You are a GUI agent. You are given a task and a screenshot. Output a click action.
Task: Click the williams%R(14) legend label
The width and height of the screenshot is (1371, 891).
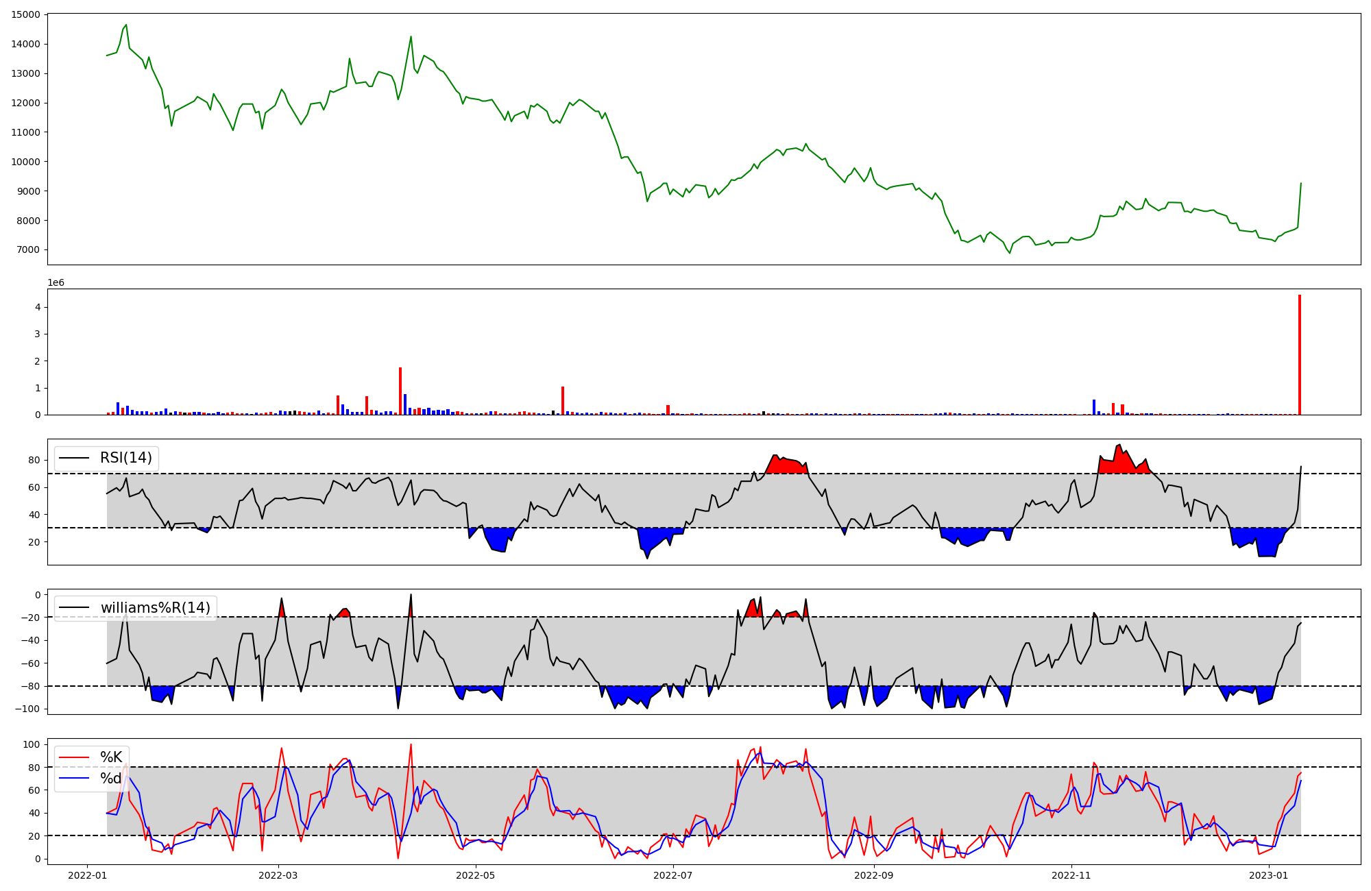tap(155, 608)
